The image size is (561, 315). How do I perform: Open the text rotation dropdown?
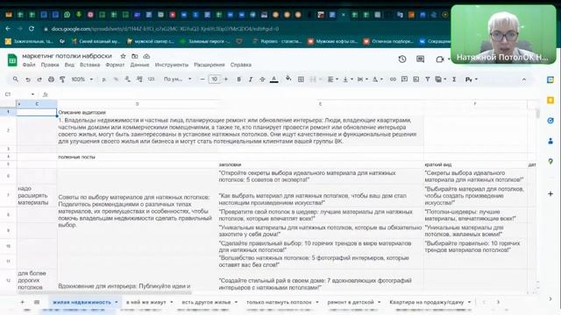tap(377, 80)
